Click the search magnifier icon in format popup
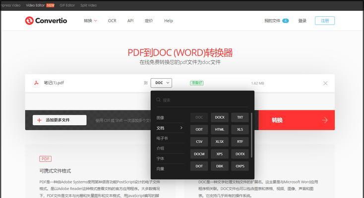Viewport: 364px width, 198px height. click(158, 99)
